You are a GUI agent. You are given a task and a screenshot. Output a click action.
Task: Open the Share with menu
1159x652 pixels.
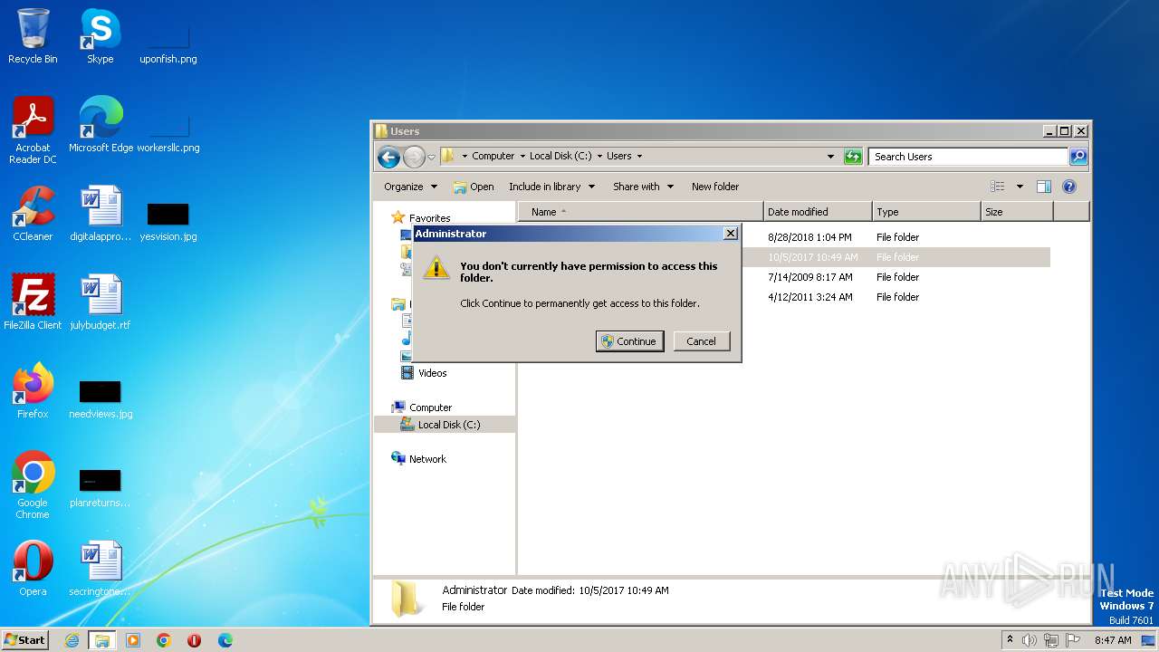643,187
